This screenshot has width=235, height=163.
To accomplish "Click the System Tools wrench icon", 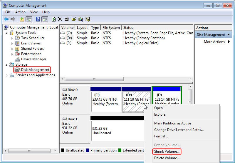I will [x=12, y=33].
